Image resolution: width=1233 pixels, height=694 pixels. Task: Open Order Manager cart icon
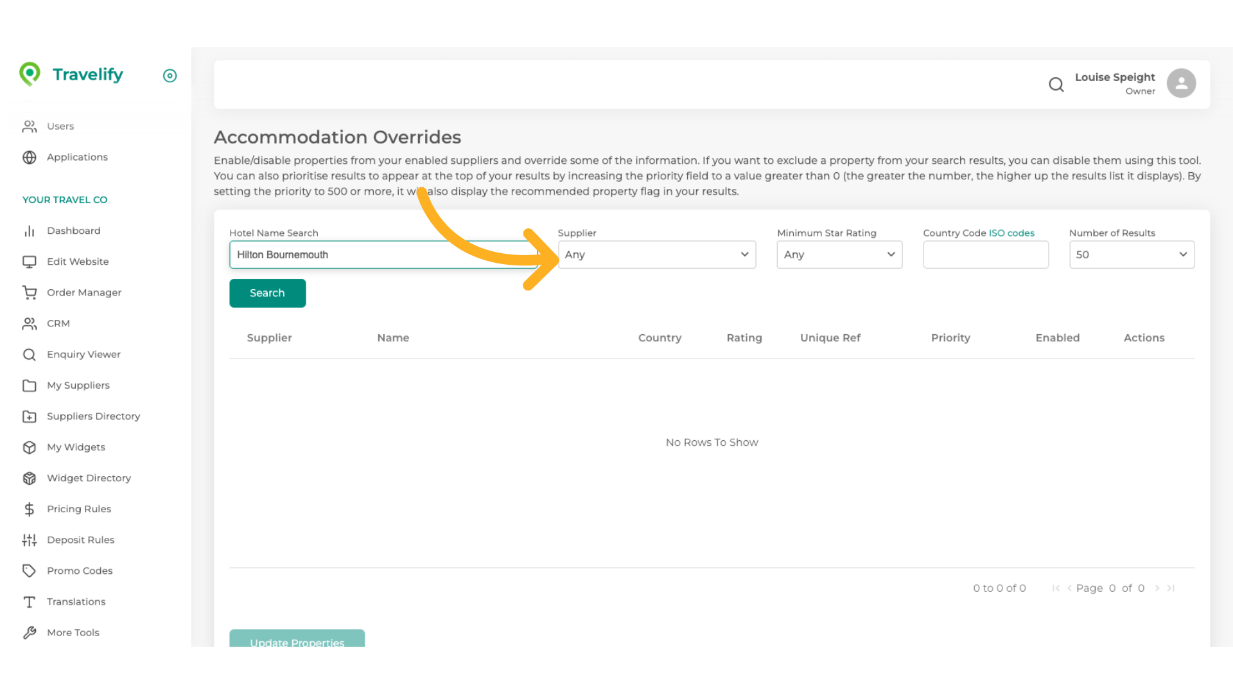pyautogui.click(x=30, y=292)
